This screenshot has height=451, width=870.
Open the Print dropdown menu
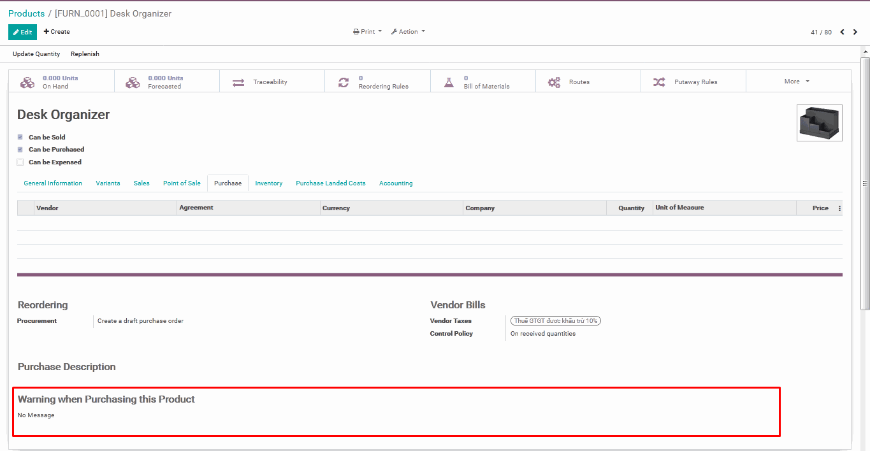tap(368, 32)
